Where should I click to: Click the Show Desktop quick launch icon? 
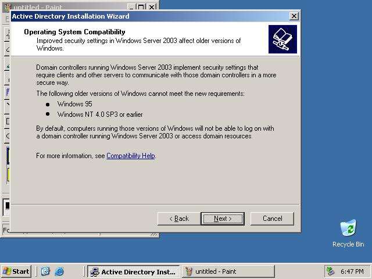pyautogui.click(x=45, y=271)
